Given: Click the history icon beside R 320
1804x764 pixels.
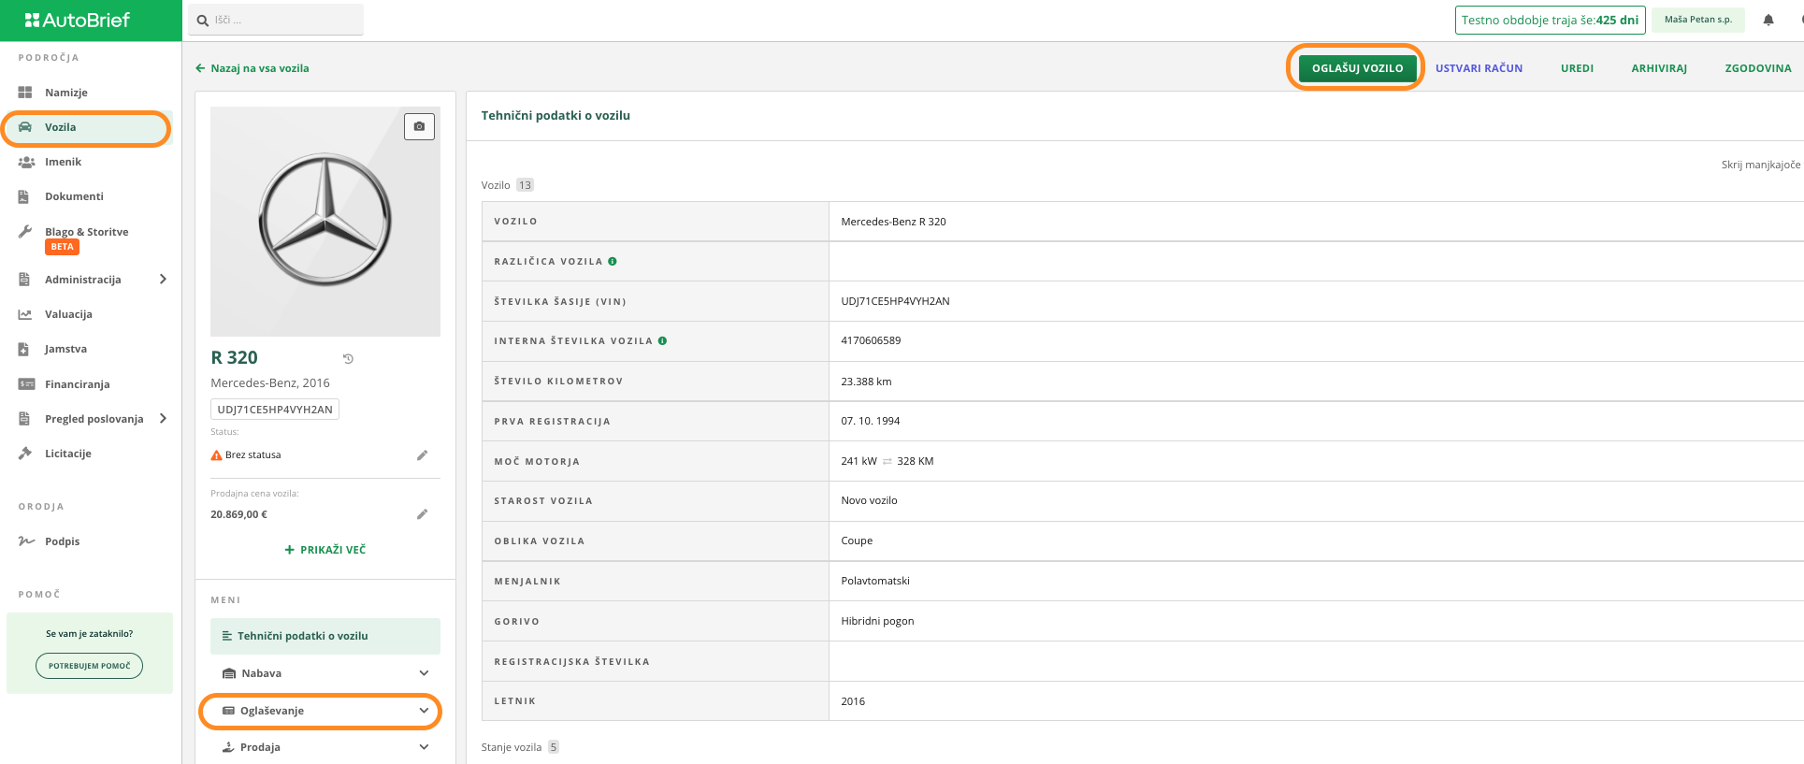Looking at the screenshot, I should tap(348, 359).
